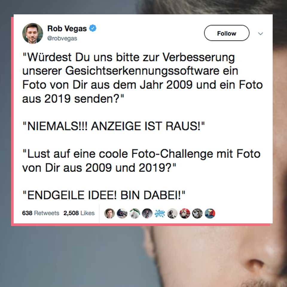The height and width of the screenshot is (287, 287).
Task: Open the @robvegas handle link
Action: point(62,39)
